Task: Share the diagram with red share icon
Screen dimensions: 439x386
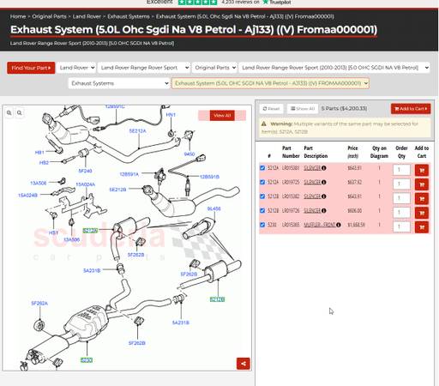Action: 244,364
